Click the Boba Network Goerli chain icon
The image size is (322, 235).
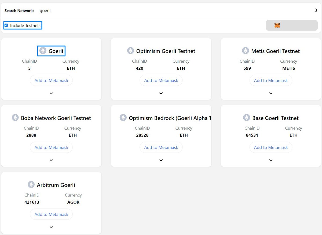(15, 117)
